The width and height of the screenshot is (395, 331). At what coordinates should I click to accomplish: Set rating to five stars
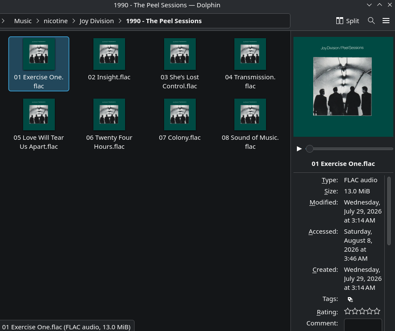pyautogui.click(x=377, y=311)
